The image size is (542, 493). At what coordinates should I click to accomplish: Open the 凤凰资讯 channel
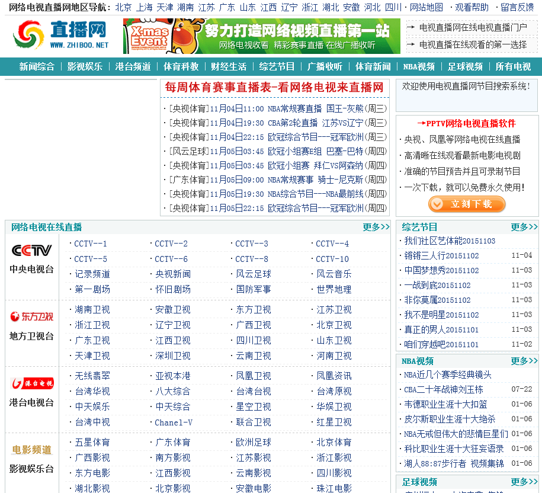tap(334, 376)
